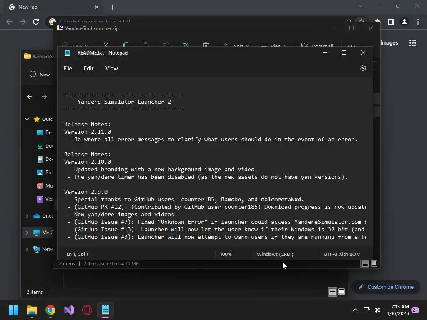Click the 'Version 2.10.0' line

88,162
